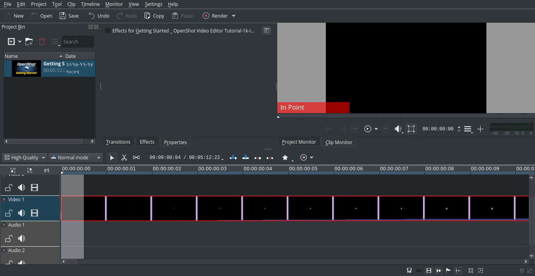The width and height of the screenshot is (535, 276).
Task: Open the Timeline menu
Action: click(x=90, y=4)
